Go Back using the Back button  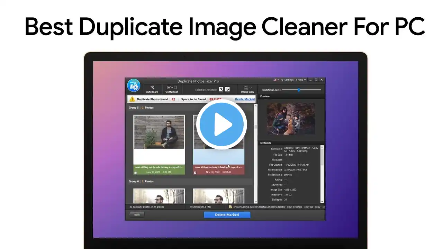click(x=137, y=215)
